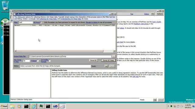Image resolution: width=195 pixels, height=109 pixels.
Task: Open Internet Explorer from the taskbar
Action: (x=34, y=106)
